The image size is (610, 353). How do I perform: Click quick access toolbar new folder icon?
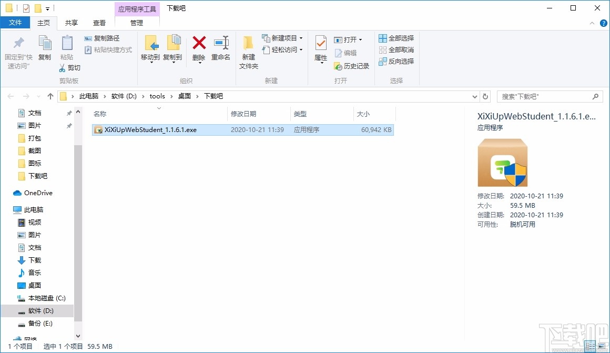coord(38,8)
